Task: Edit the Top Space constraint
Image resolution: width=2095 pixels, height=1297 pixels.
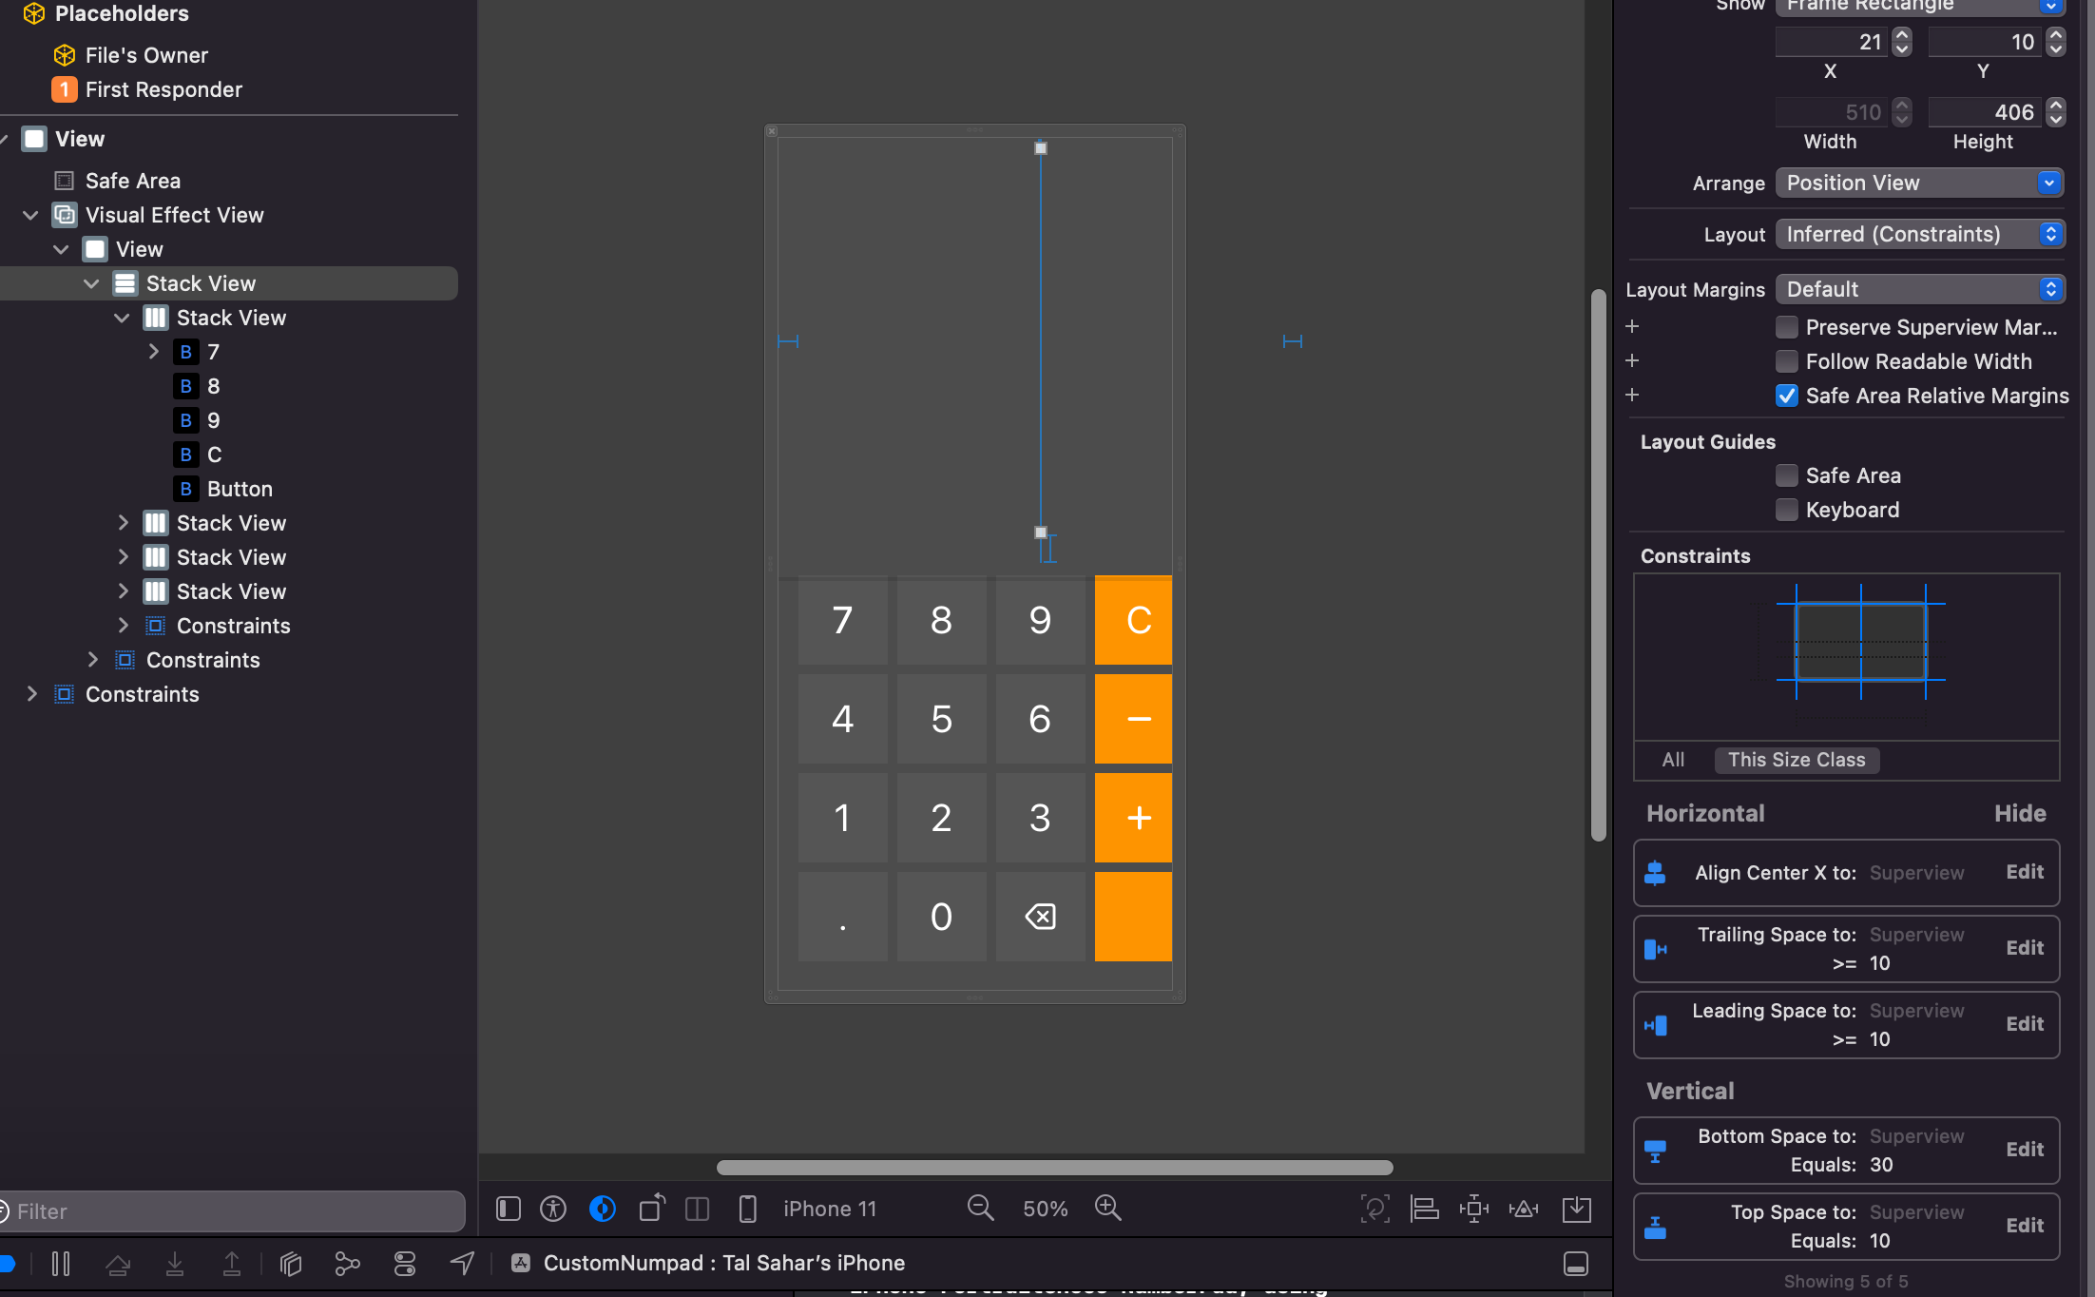Action: (2025, 1226)
